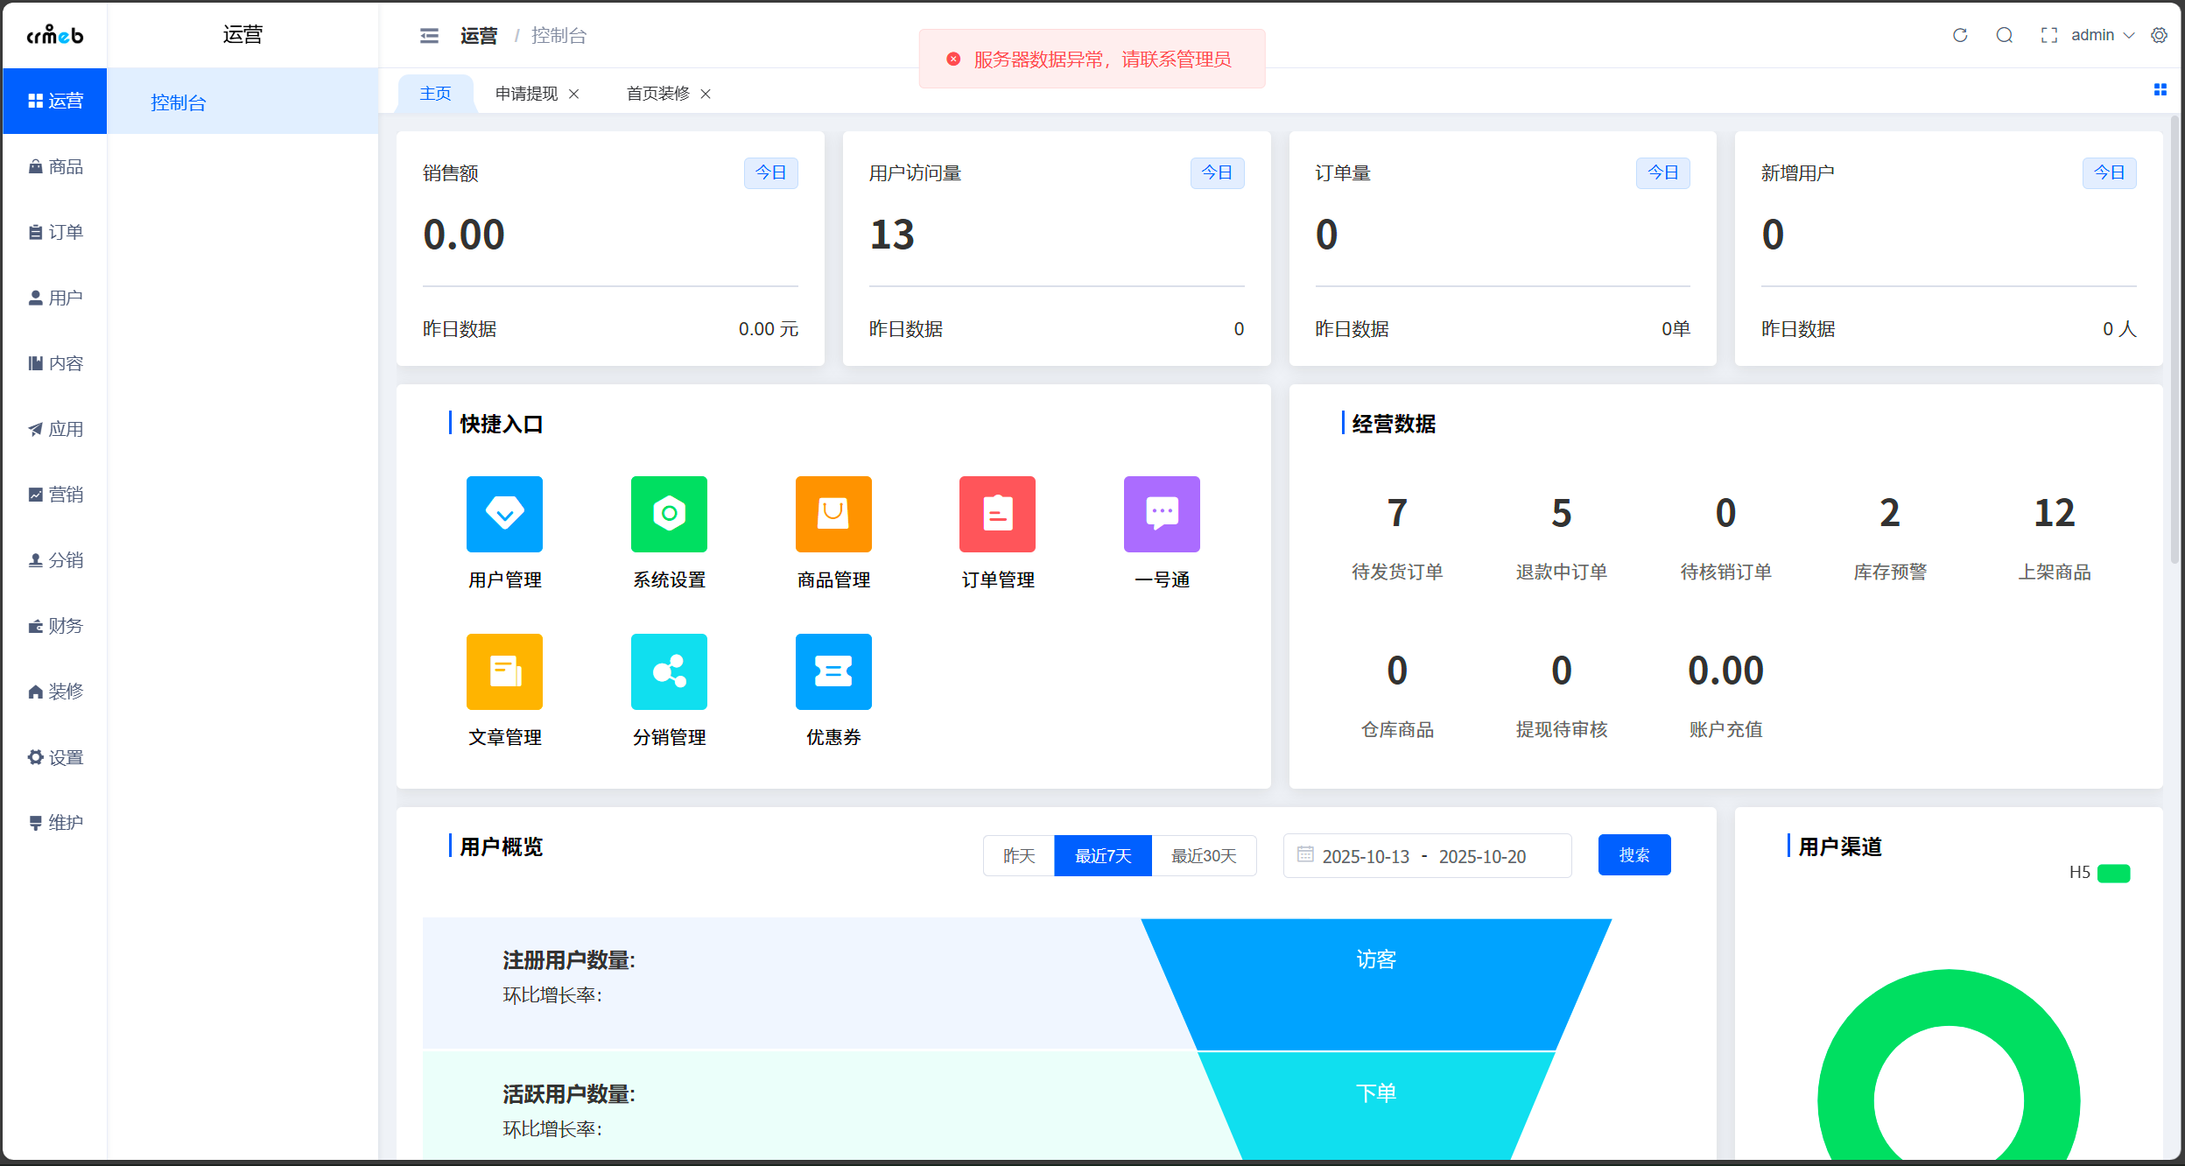This screenshot has height=1166, width=2185.
Task: Open the 用户管理 quick entry icon
Action: click(x=504, y=514)
